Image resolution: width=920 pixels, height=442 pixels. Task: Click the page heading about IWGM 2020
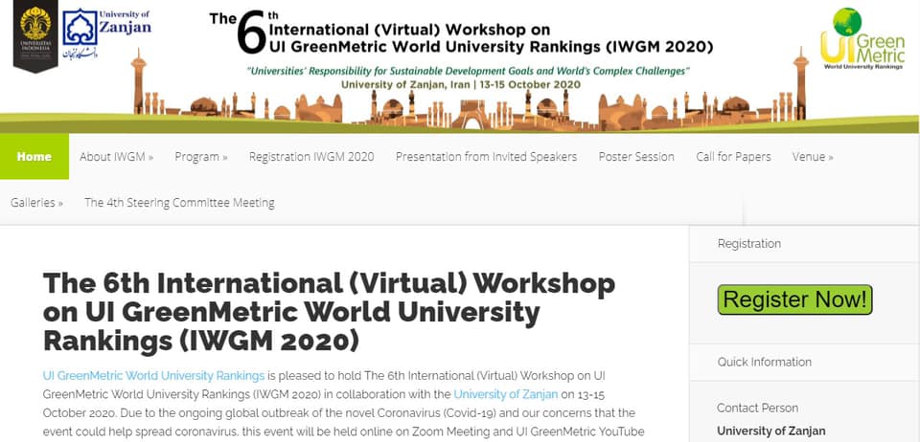pyautogui.click(x=329, y=313)
